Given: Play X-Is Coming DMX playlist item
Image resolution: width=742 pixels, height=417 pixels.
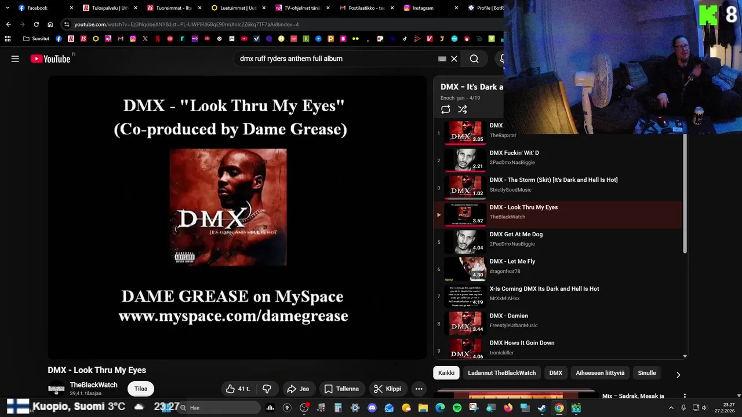Looking at the screenshot, I should tap(559, 297).
